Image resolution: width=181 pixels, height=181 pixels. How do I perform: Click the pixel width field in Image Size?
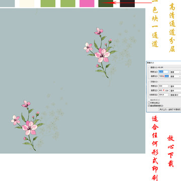(163, 72)
